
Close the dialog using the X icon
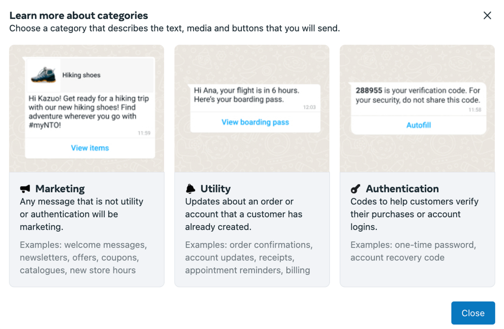pyautogui.click(x=487, y=16)
